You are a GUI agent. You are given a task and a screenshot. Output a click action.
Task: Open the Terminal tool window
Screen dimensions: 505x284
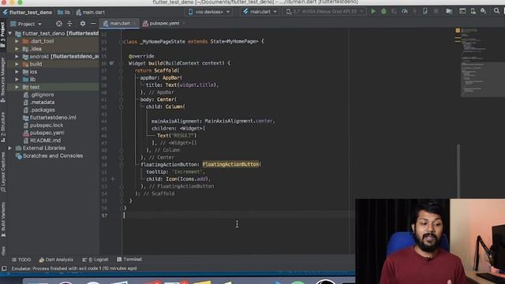pos(129,260)
